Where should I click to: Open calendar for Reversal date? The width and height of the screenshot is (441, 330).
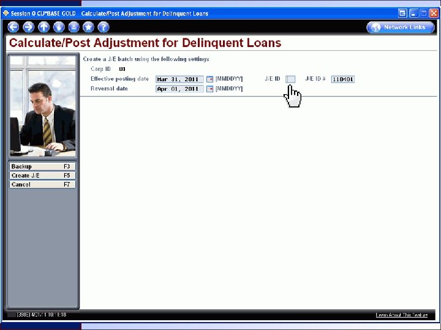[x=209, y=89]
